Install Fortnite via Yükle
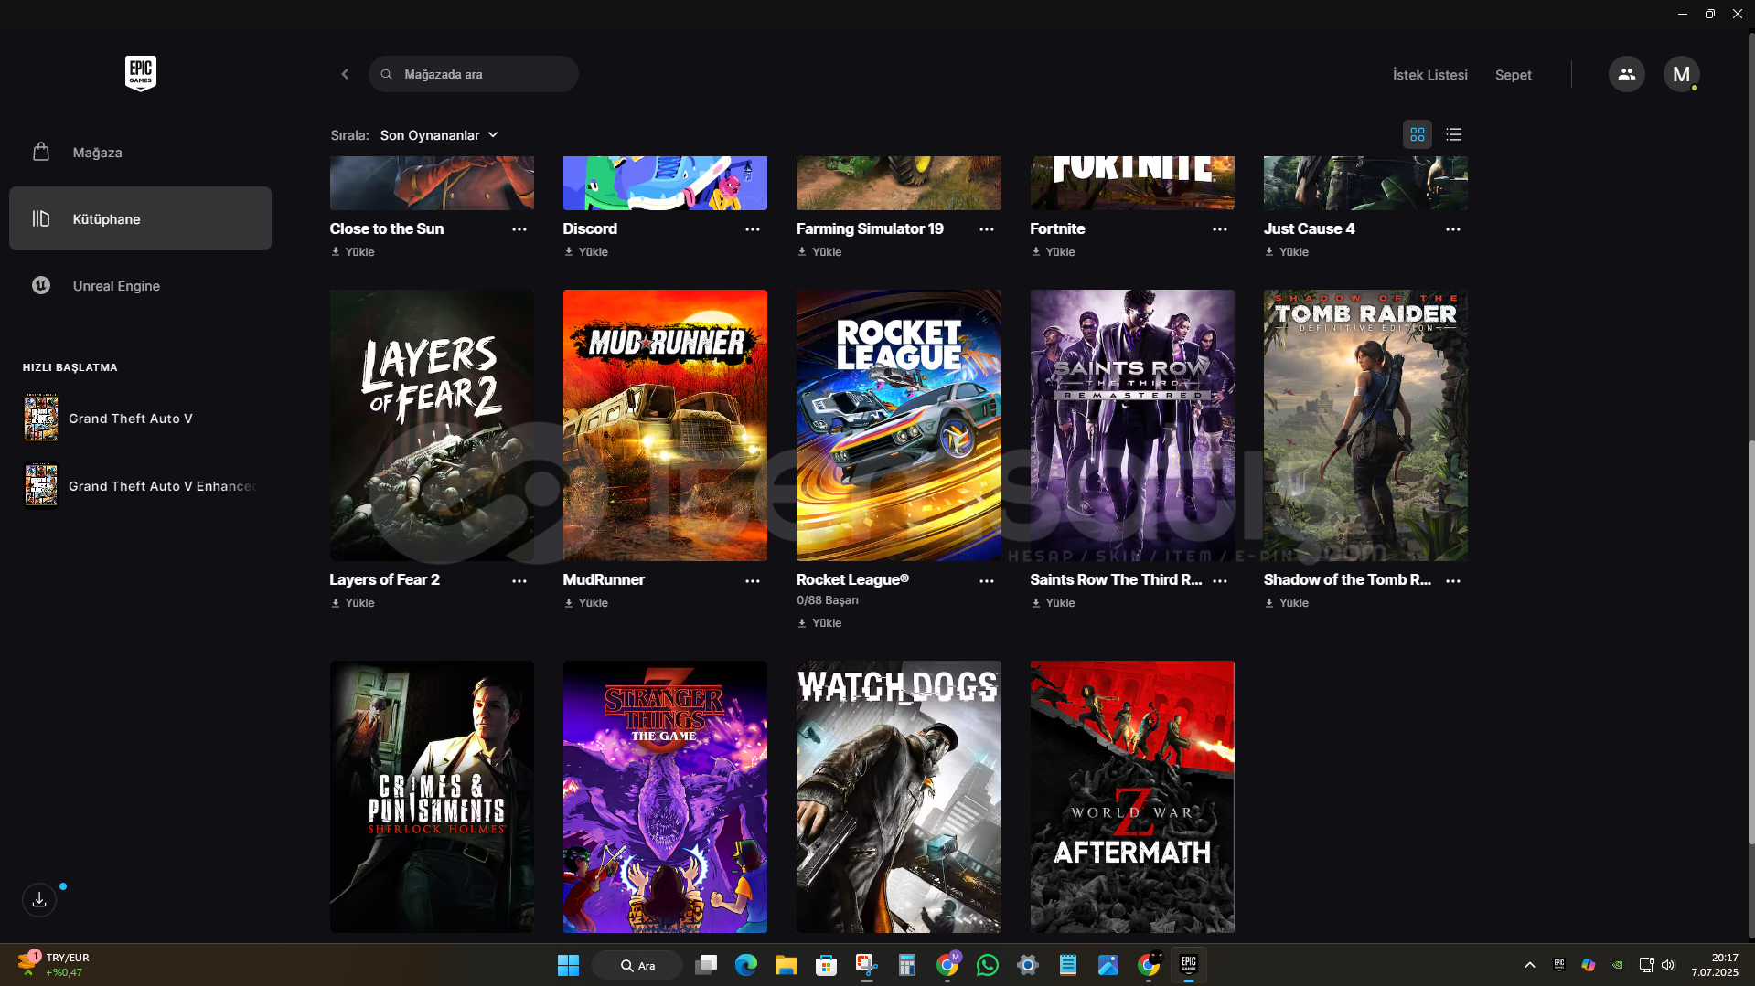This screenshot has width=1755, height=986. [1053, 252]
